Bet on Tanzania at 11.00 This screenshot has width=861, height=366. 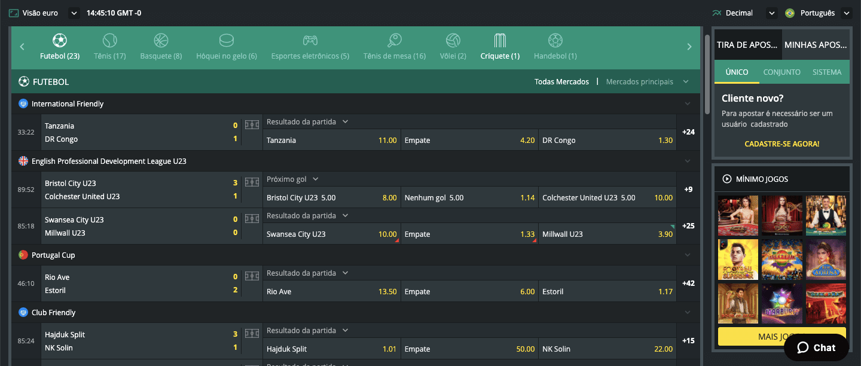coord(331,140)
